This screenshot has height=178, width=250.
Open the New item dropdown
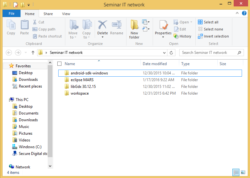click(146, 22)
